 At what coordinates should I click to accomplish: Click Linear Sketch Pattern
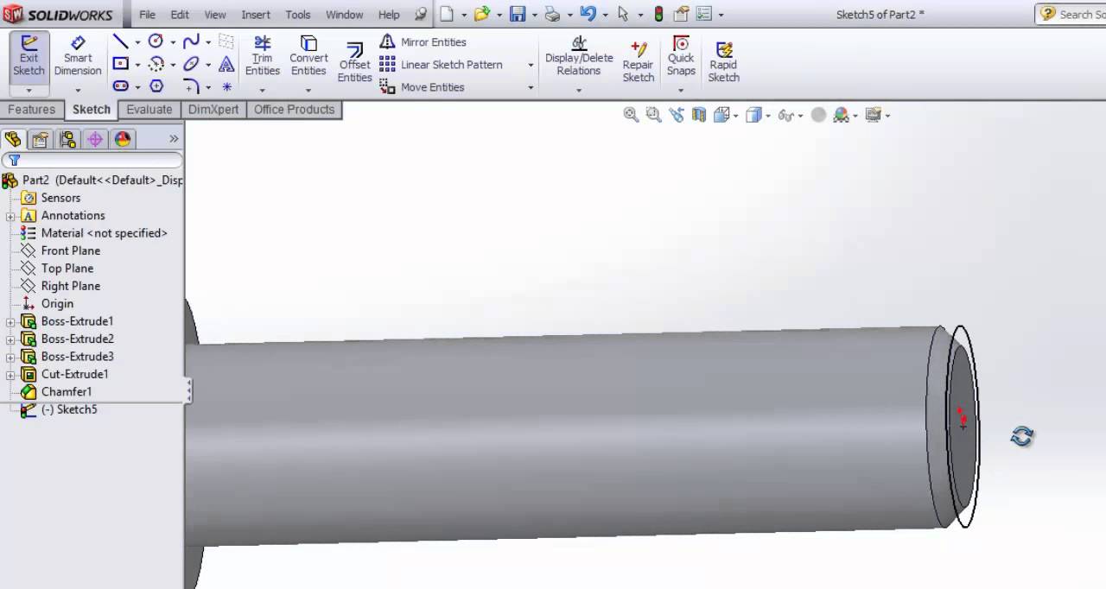coord(441,64)
